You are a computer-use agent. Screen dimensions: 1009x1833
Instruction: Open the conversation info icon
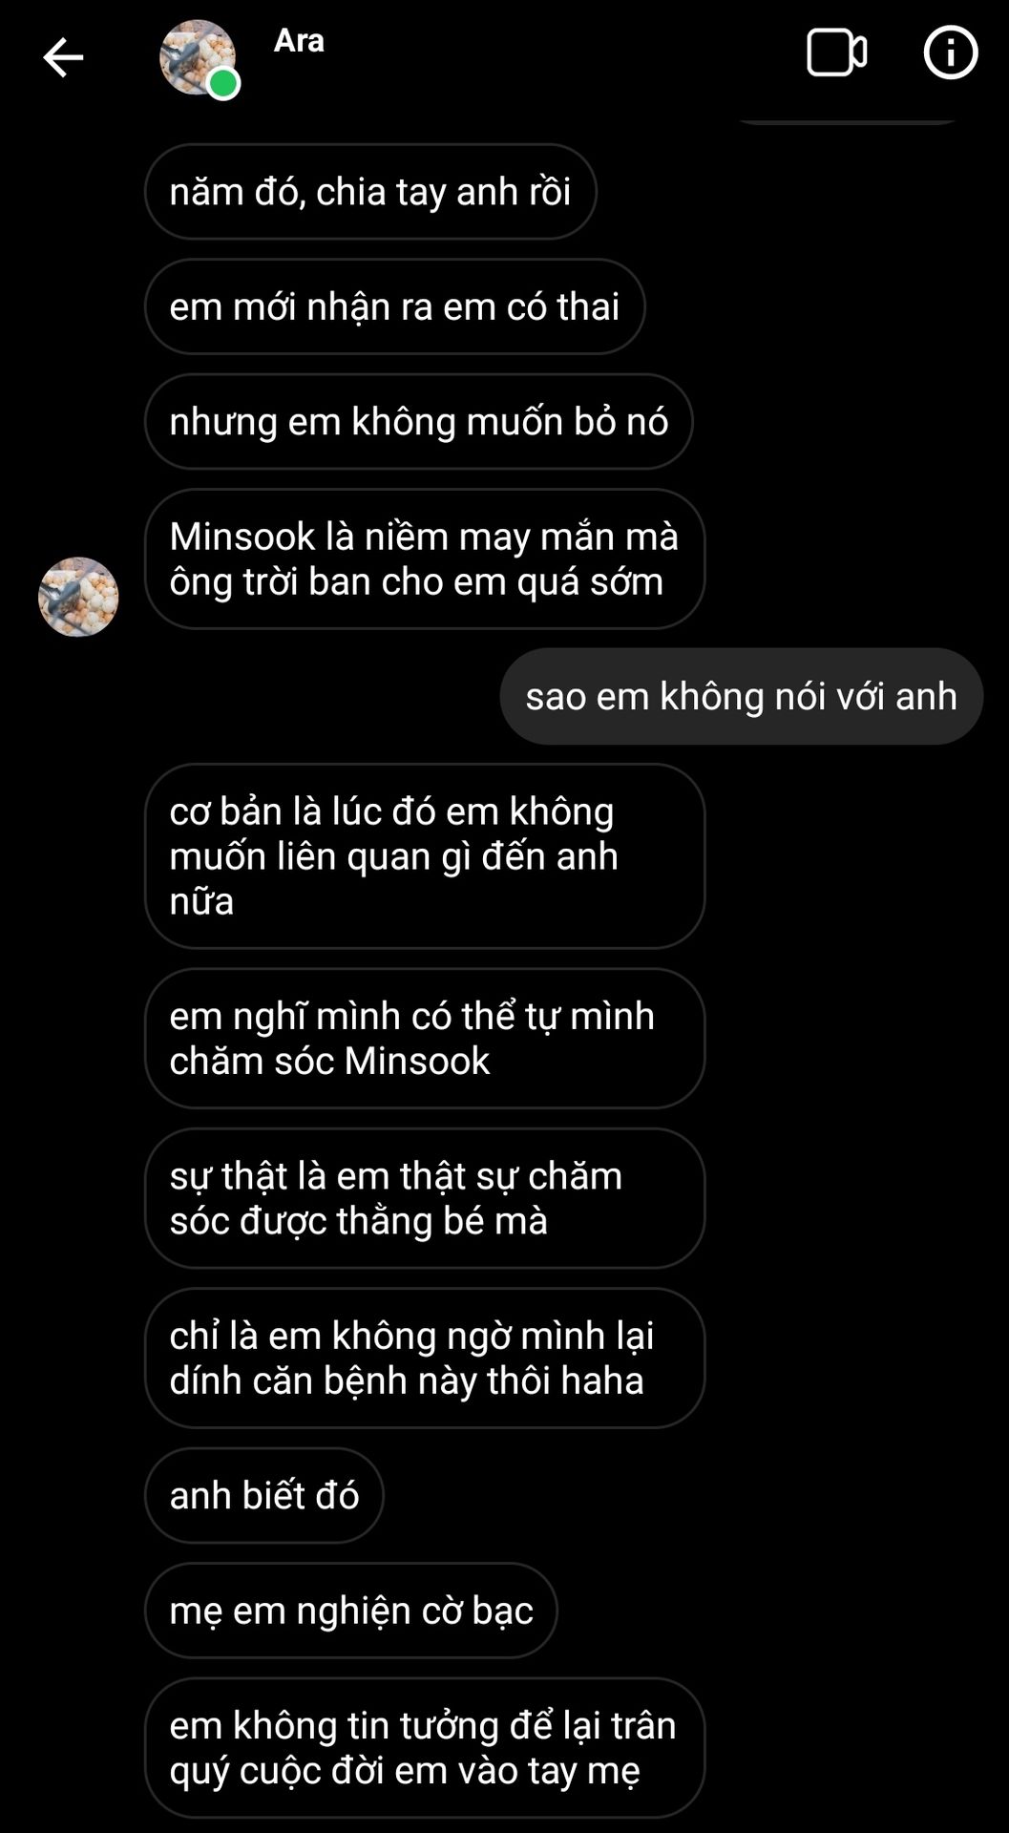[x=951, y=53]
